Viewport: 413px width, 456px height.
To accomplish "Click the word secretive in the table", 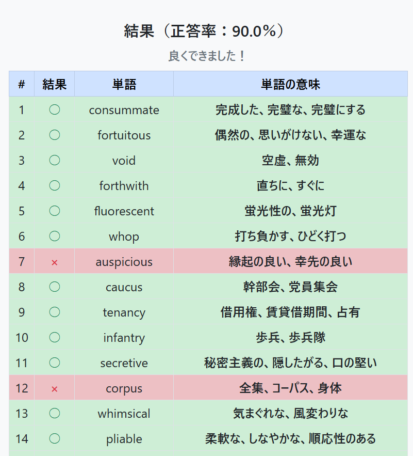I will (124, 363).
